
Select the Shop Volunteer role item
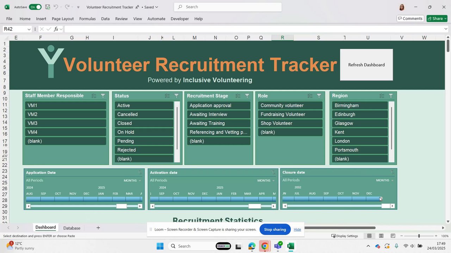point(291,123)
